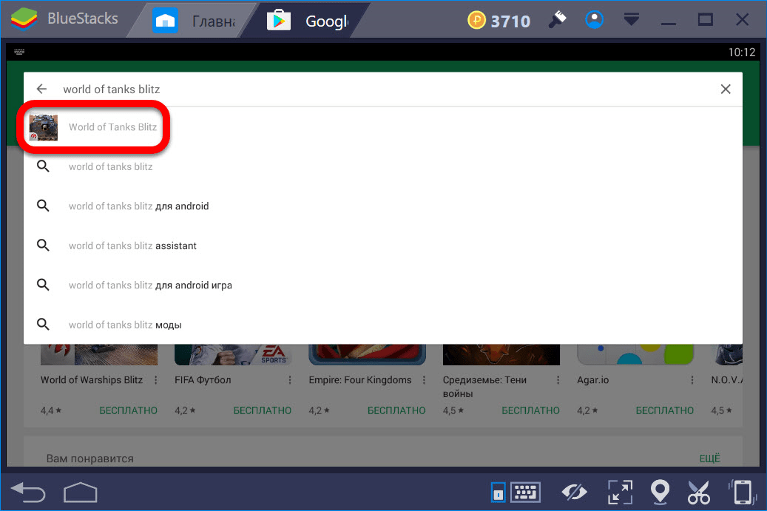Screen dimensions: 767x511
Task: Switch to the Главная tab
Action: 195,21
